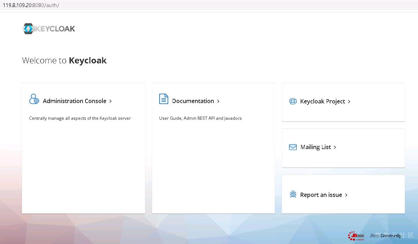Click the red JBoss logo in footer
Screen dimensions: 418x244
click(x=356, y=236)
